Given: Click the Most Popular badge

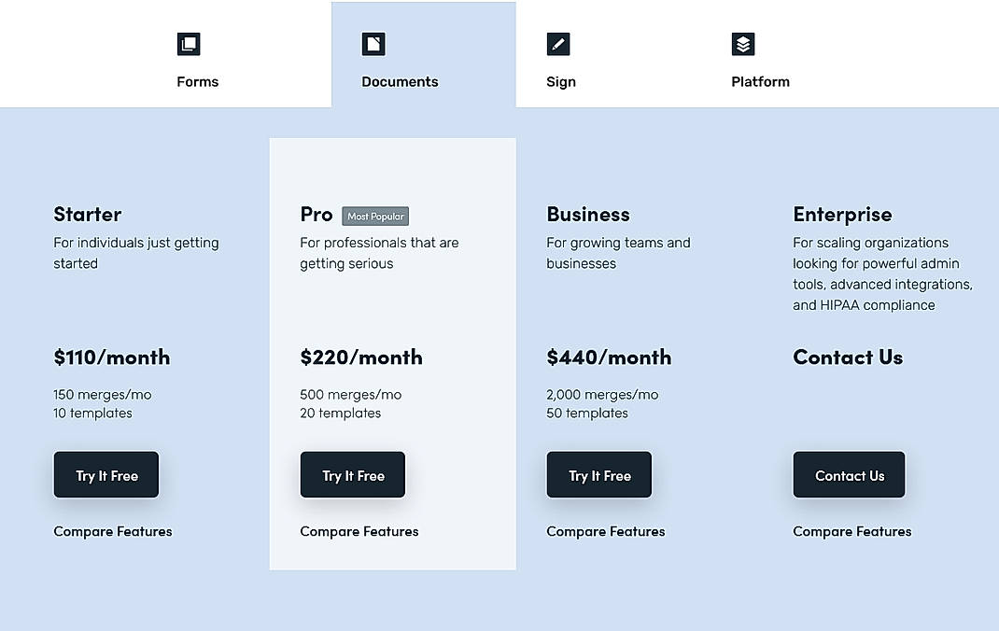Looking at the screenshot, I should [374, 216].
